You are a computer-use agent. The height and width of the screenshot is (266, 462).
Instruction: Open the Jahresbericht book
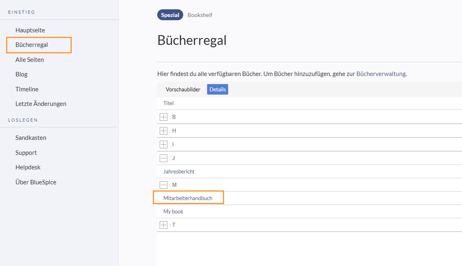point(179,171)
